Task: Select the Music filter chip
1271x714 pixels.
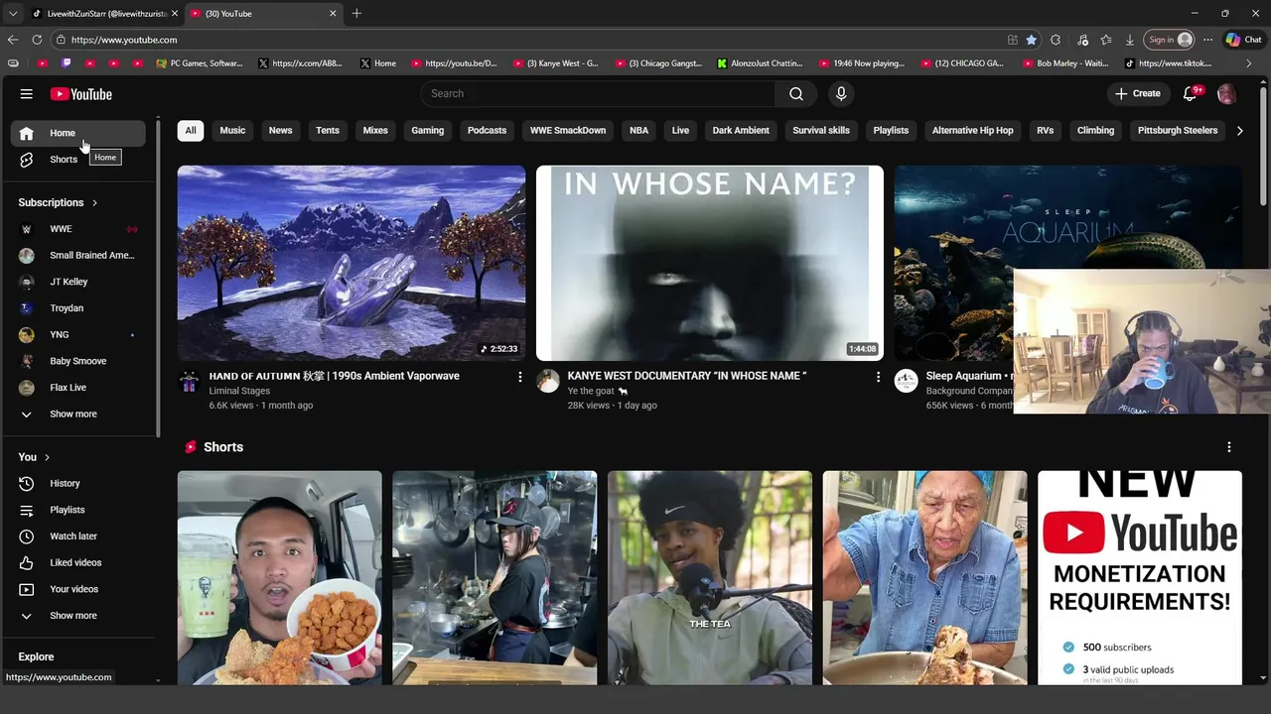Action: pos(232,130)
